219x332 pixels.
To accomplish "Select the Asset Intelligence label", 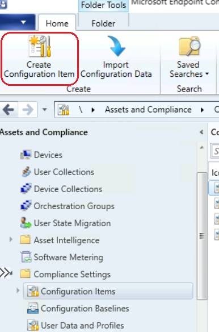I will point(66,240).
